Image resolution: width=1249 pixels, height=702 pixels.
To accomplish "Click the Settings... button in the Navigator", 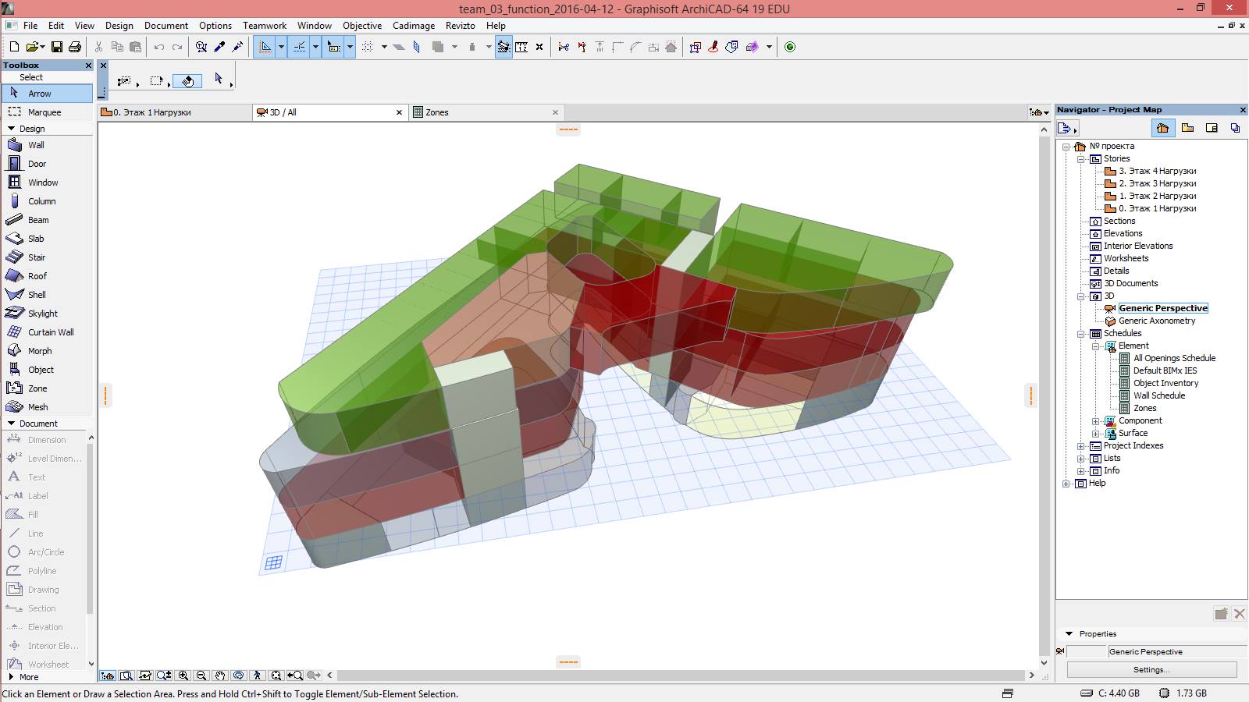I will pyautogui.click(x=1151, y=669).
